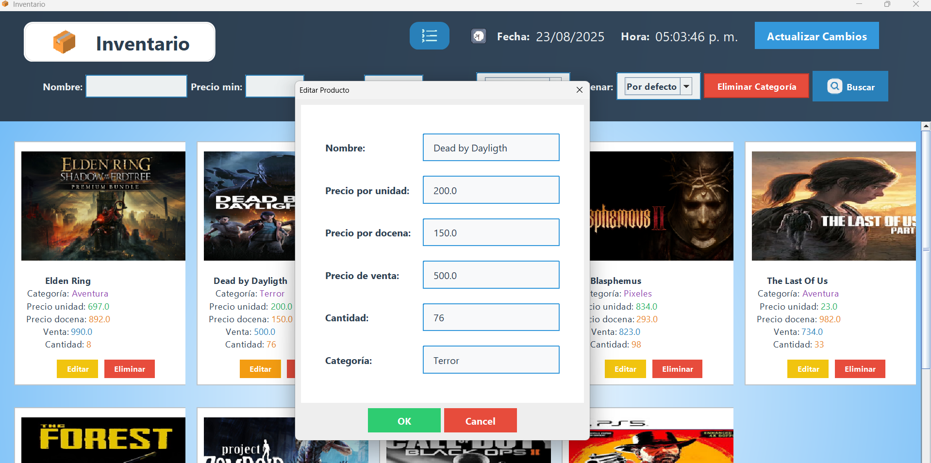
Task: Open the Por defecto sort dropdown
Action: click(686, 86)
